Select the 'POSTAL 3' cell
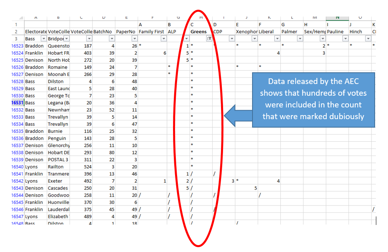388x252 pixels. tap(58, 160)
